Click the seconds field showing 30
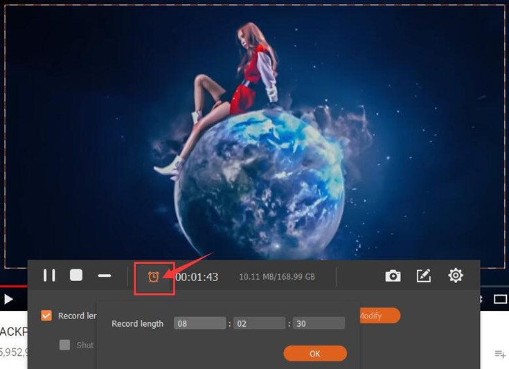 click(319, 323)
